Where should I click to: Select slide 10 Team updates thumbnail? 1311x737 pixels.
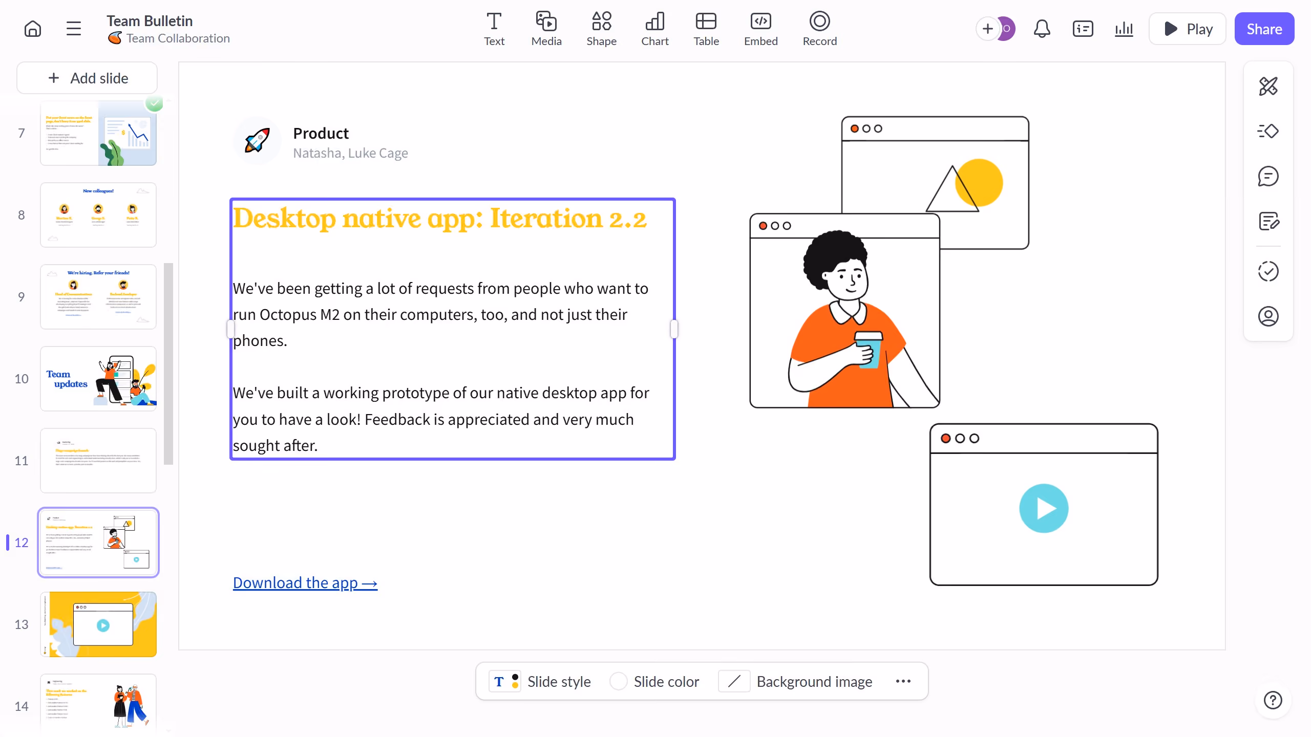click(x=98, y=379)
